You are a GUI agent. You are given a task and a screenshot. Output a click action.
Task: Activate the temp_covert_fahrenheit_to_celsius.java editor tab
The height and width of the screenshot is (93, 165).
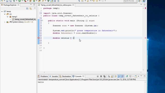[56, 5]
